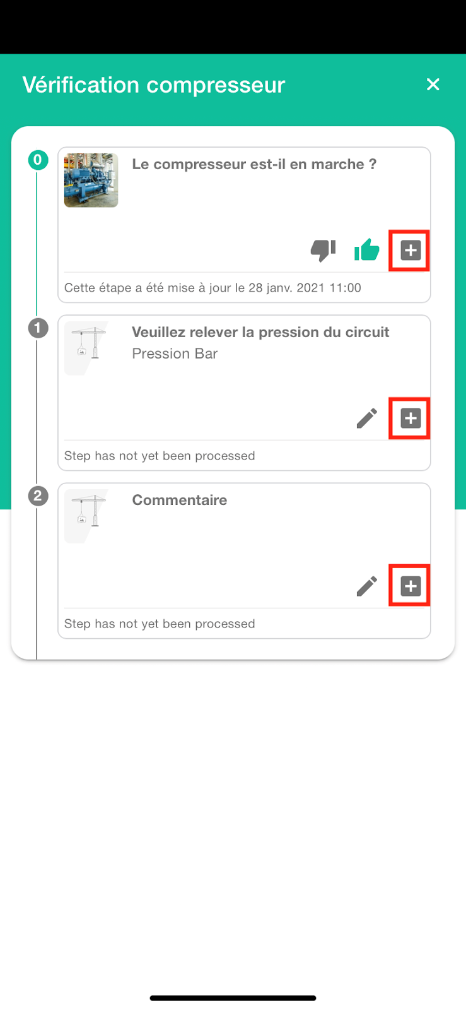View the illustration on the Commentaire step
The width and height of the screenshot is (466, 1010).
[86, 516]
